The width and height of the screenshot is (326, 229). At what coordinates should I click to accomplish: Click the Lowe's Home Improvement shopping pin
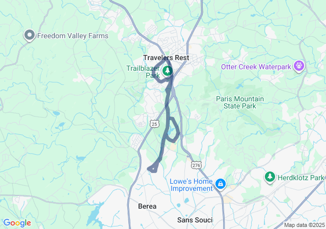(x=221, y=184)
